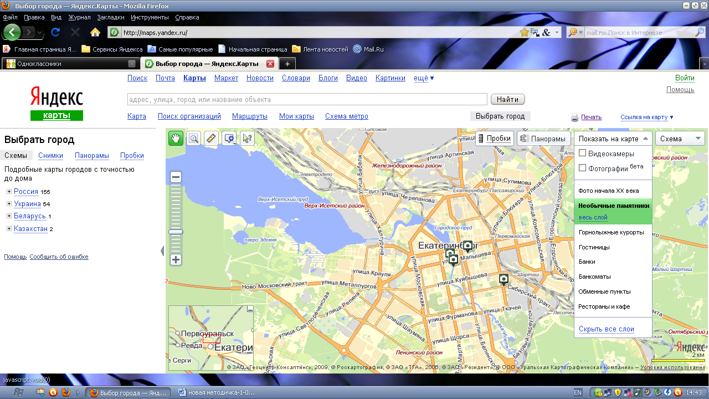Click the map zoom level scale track
This screenshot has height=399, width=709.
coord(176,218)
